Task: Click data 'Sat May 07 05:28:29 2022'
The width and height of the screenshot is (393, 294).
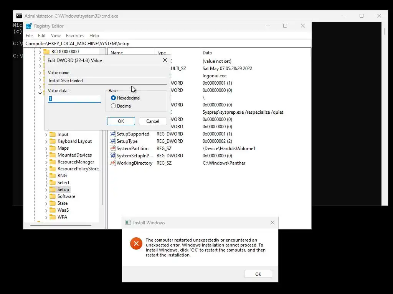Action: pyautogui.click(x=227, y=69)
